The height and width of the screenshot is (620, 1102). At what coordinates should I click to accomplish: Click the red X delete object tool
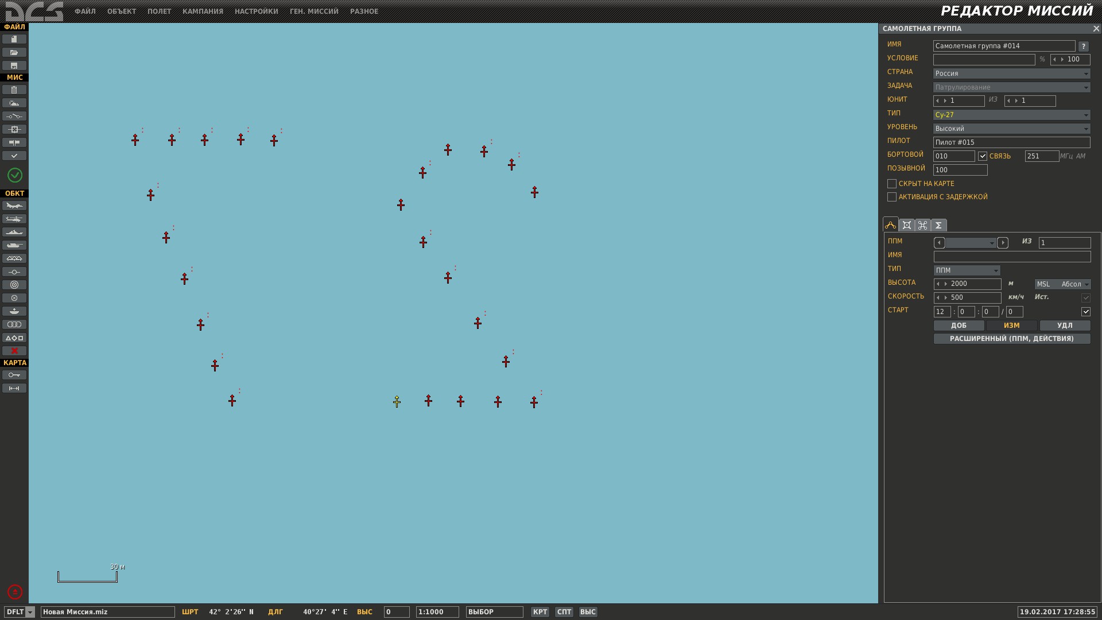click(14, 351)
